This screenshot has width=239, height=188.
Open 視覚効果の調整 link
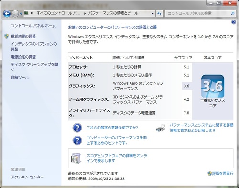tap(23, 36)
